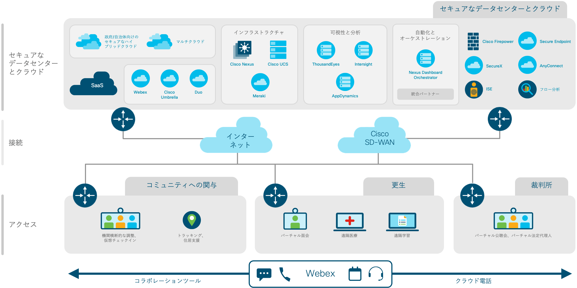Click the フロー分析 magnifier icon
Image resolution: width=577 pixels, height=288 pixels.
pyautogui.click(x=527, y=89)
